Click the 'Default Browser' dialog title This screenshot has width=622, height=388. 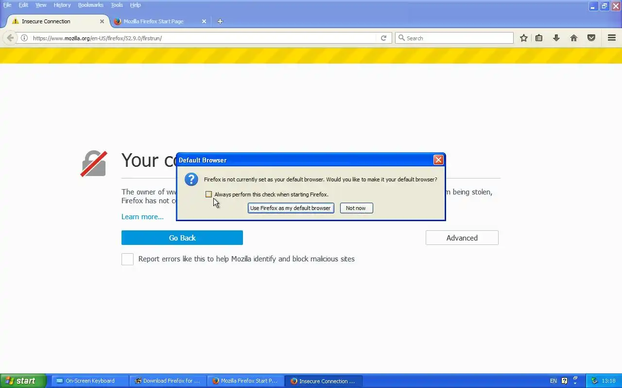203,160
